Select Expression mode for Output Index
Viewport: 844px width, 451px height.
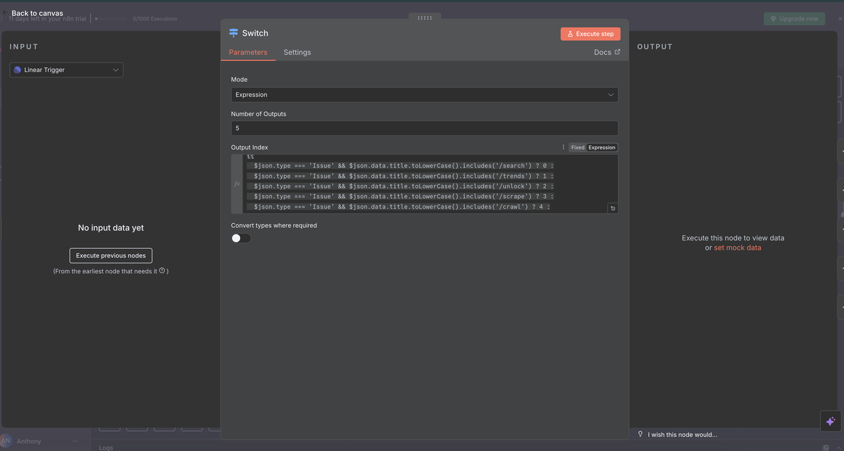(602, 147)
